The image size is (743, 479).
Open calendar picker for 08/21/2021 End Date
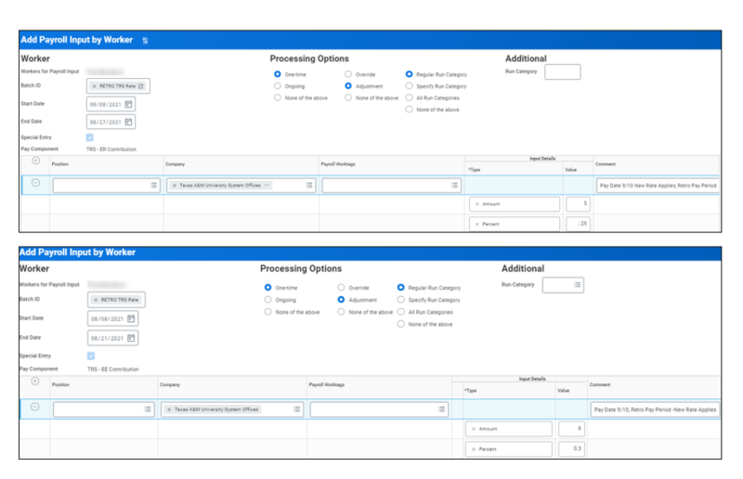pos(131,338)
